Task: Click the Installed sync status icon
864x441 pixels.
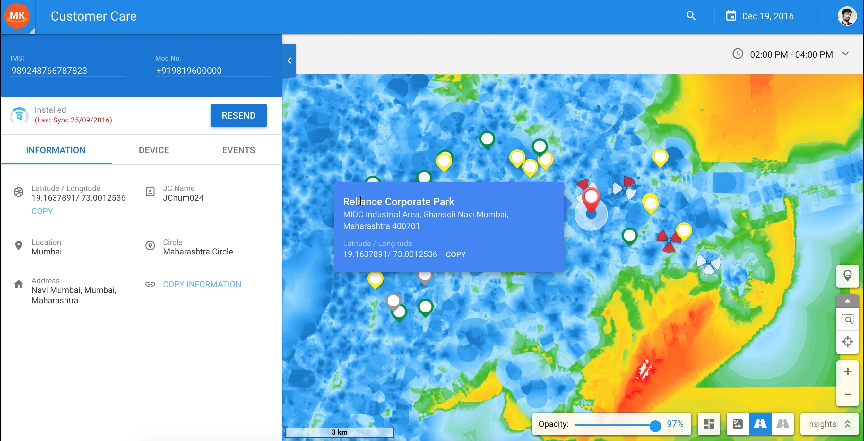Action: pyautogui.click(x=19, y=115)
